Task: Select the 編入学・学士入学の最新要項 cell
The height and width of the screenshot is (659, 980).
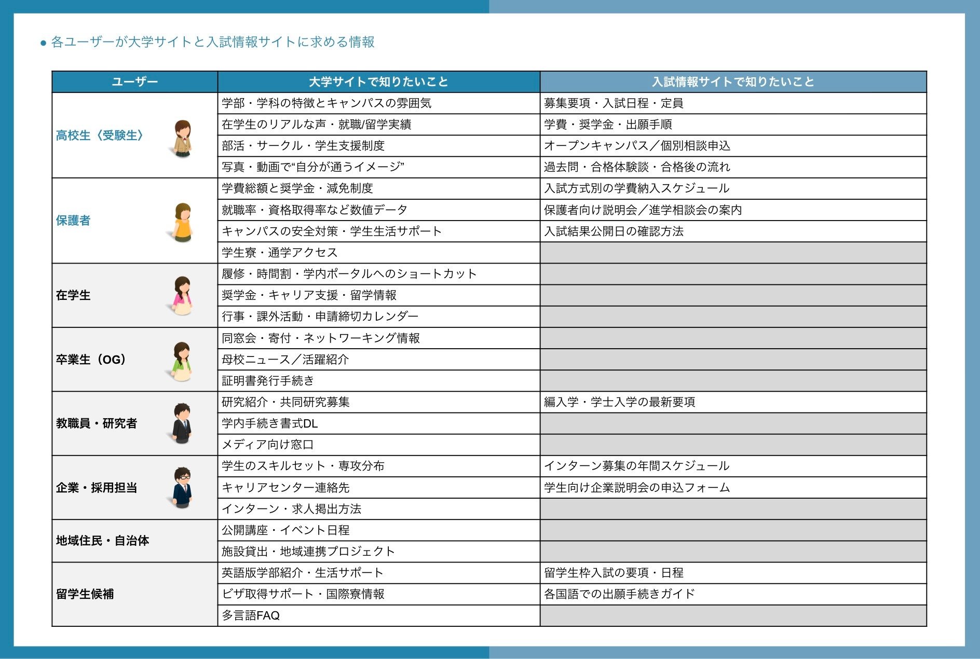Action: click(x=619, y=402)
